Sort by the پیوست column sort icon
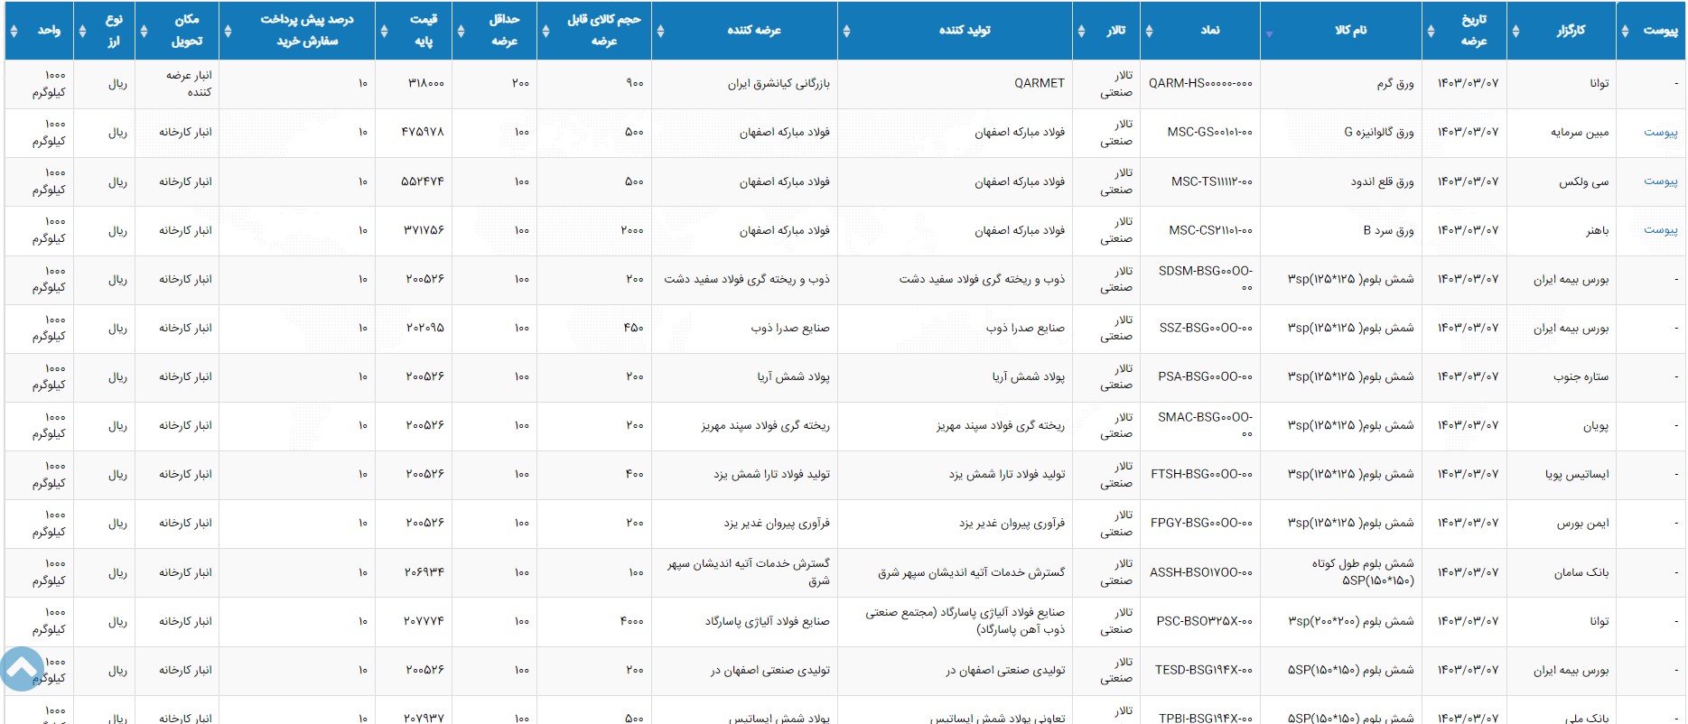This screenshot has width=1688, height=724. pyautogui.click(x=1625, y=31)
